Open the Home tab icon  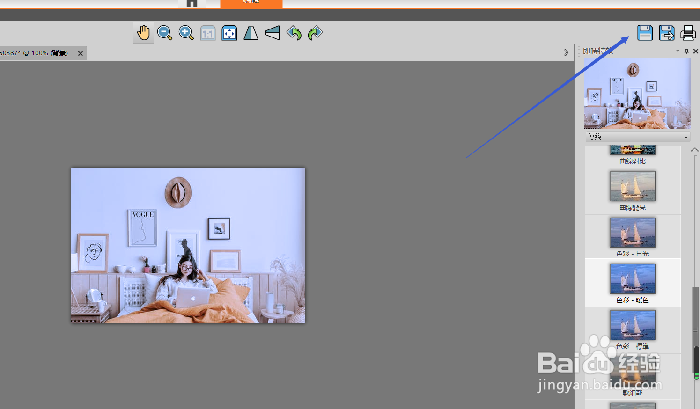[x=192, y=3]
